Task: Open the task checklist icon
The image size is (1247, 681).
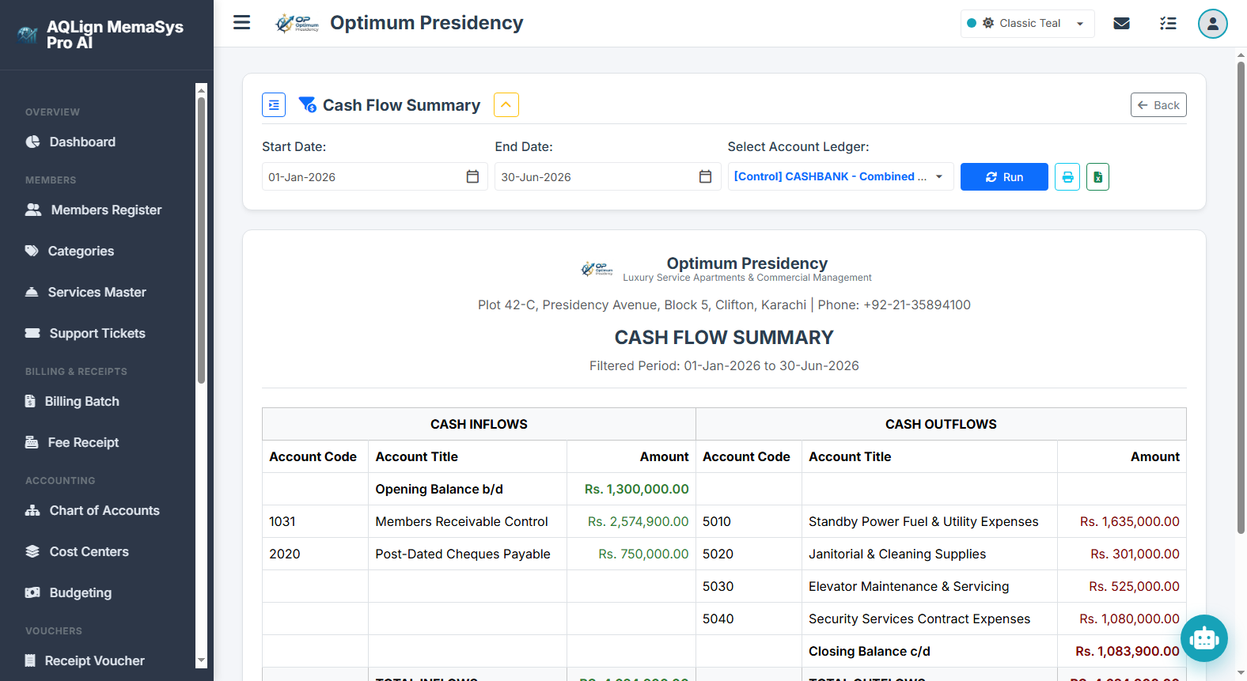Action: [x=1168, y=24]
